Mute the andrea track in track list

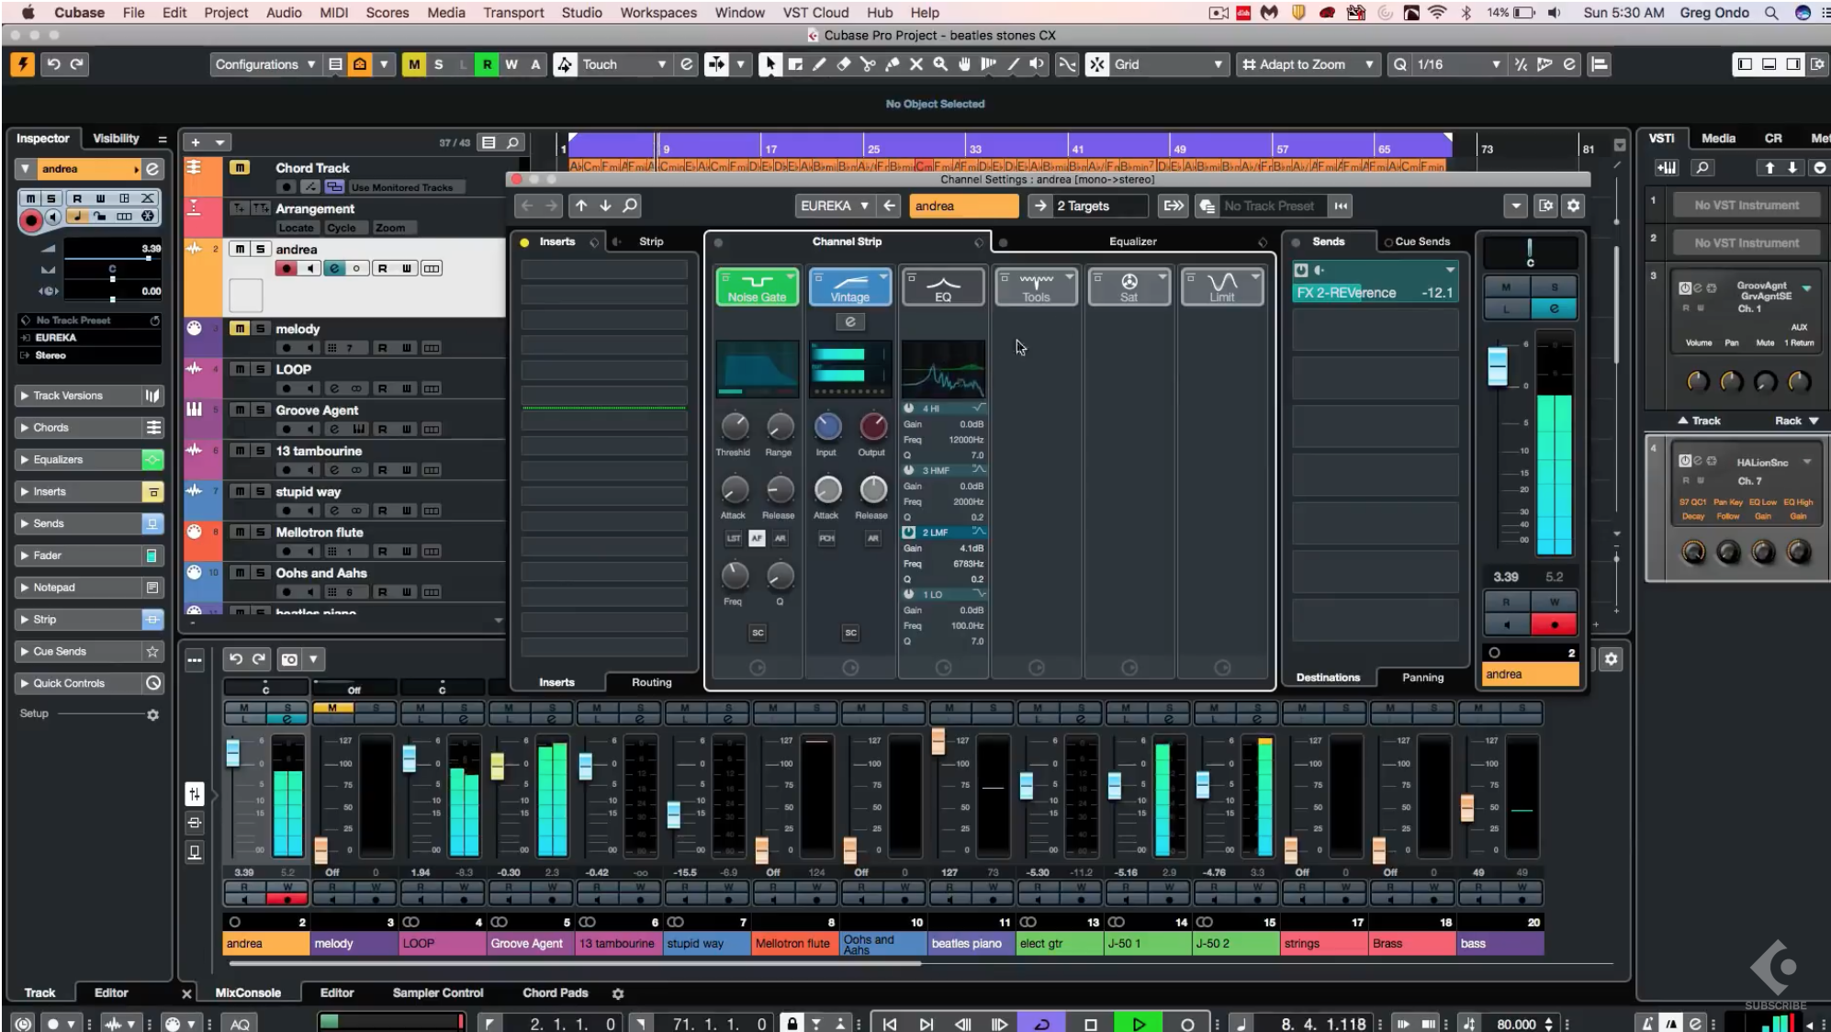tap(240, 249)
